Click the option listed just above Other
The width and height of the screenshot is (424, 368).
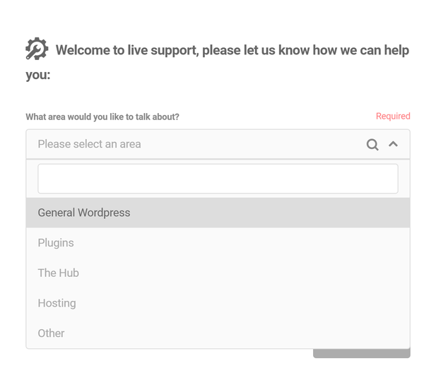57,304
